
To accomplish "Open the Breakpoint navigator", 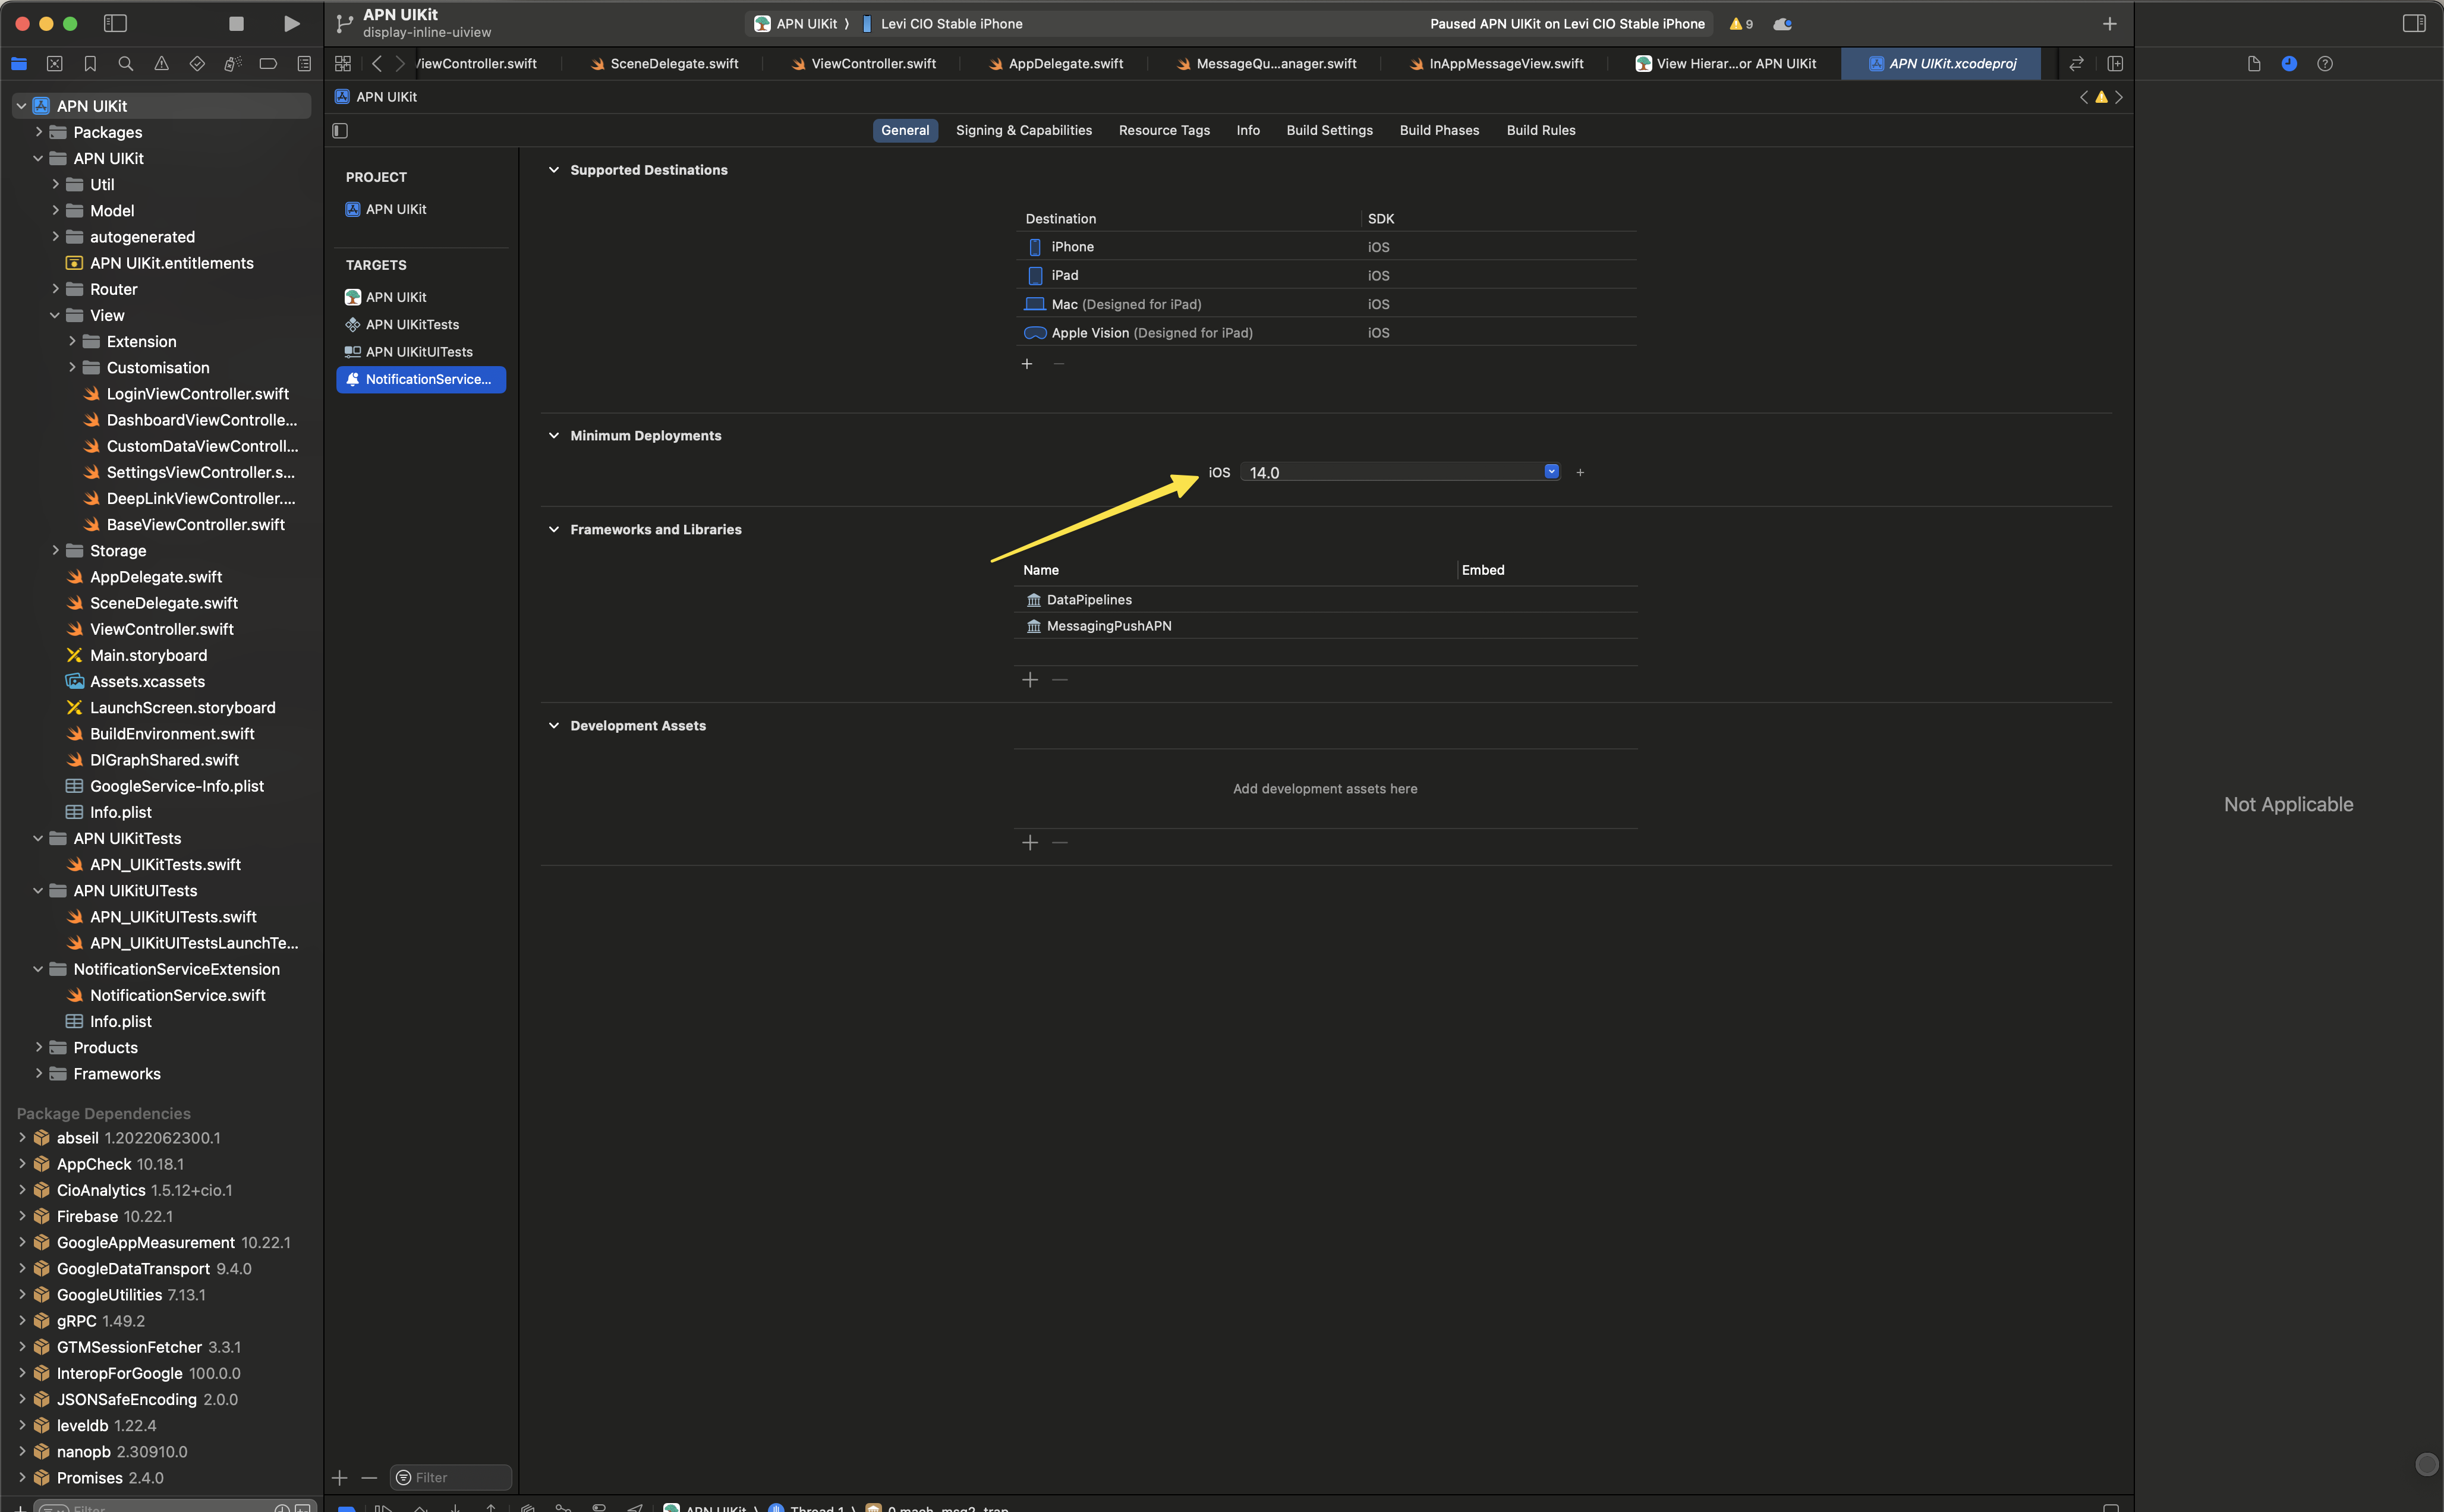I will 268,63.
